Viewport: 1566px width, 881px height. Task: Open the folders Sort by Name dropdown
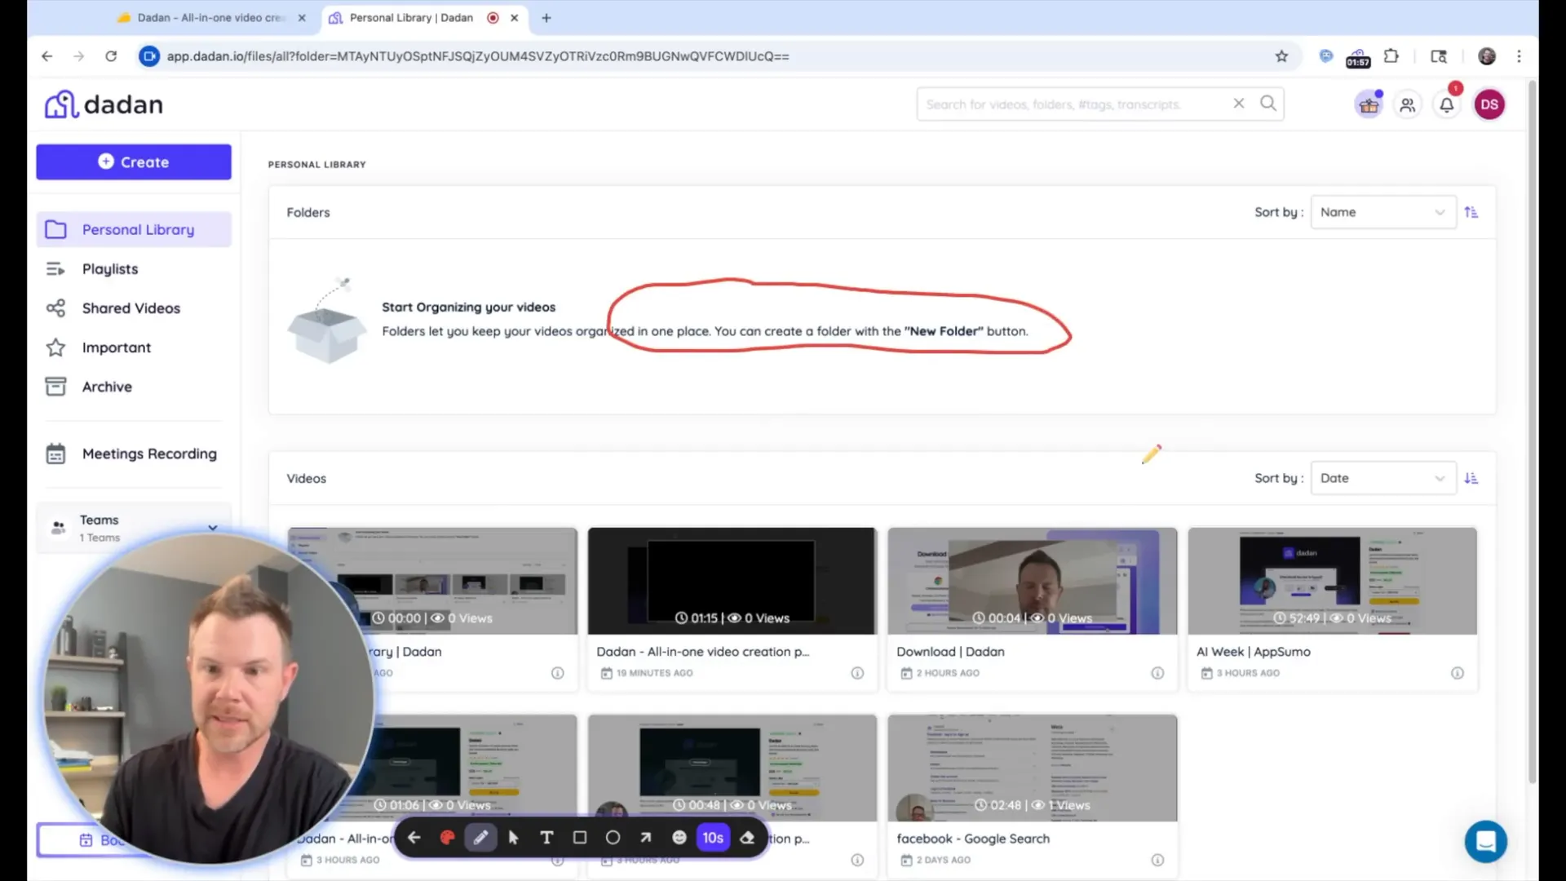point(1383,212)
